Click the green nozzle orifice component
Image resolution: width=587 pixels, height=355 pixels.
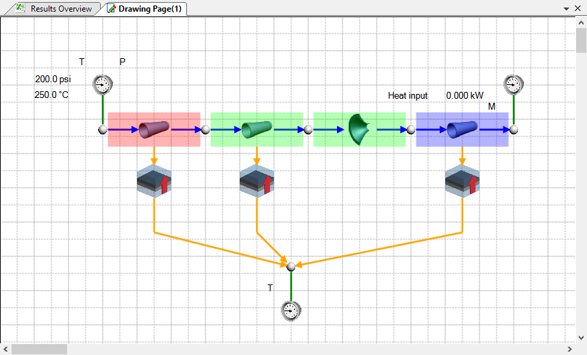tap(359, 129)
